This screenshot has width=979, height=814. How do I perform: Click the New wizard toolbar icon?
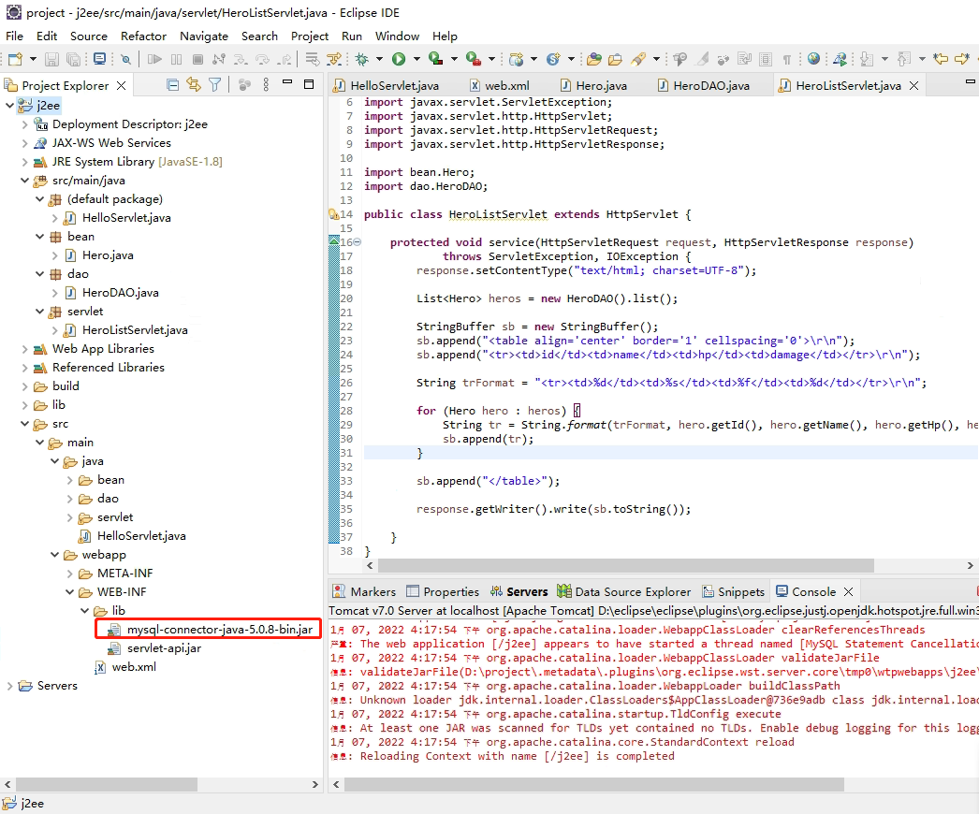tap(16, 59)
